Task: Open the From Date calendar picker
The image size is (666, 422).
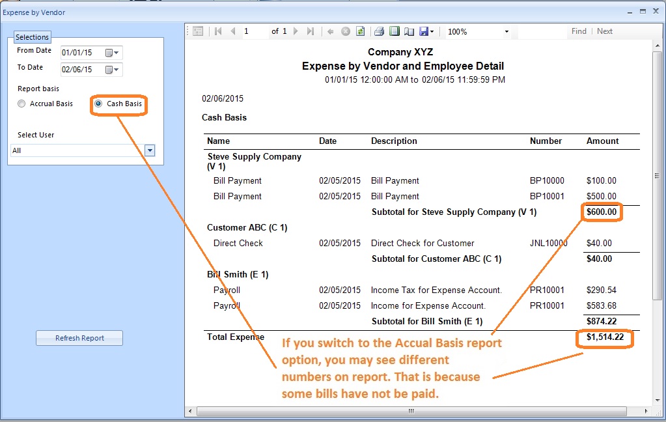Action: coord(113,53)
